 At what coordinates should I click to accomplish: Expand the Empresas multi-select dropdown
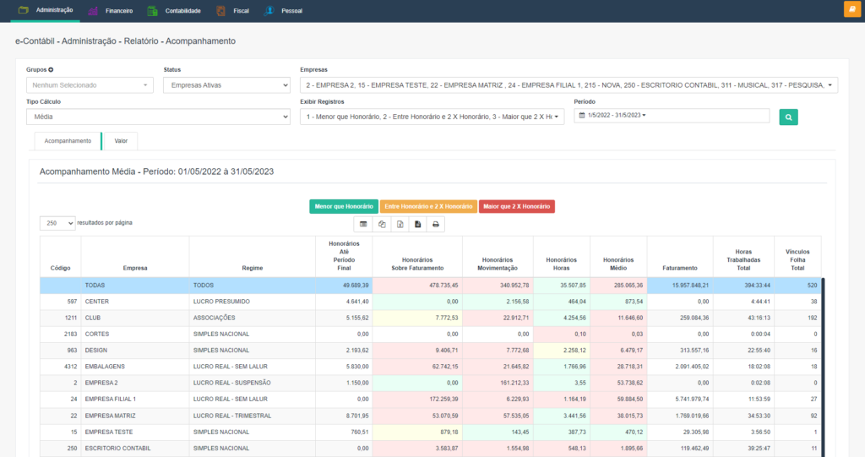569,85
